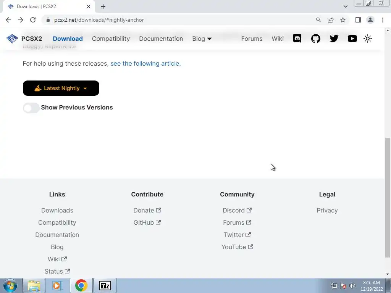The image size is (391, 293).
Task: Open the footer Donate link
Action: [147, 210]
